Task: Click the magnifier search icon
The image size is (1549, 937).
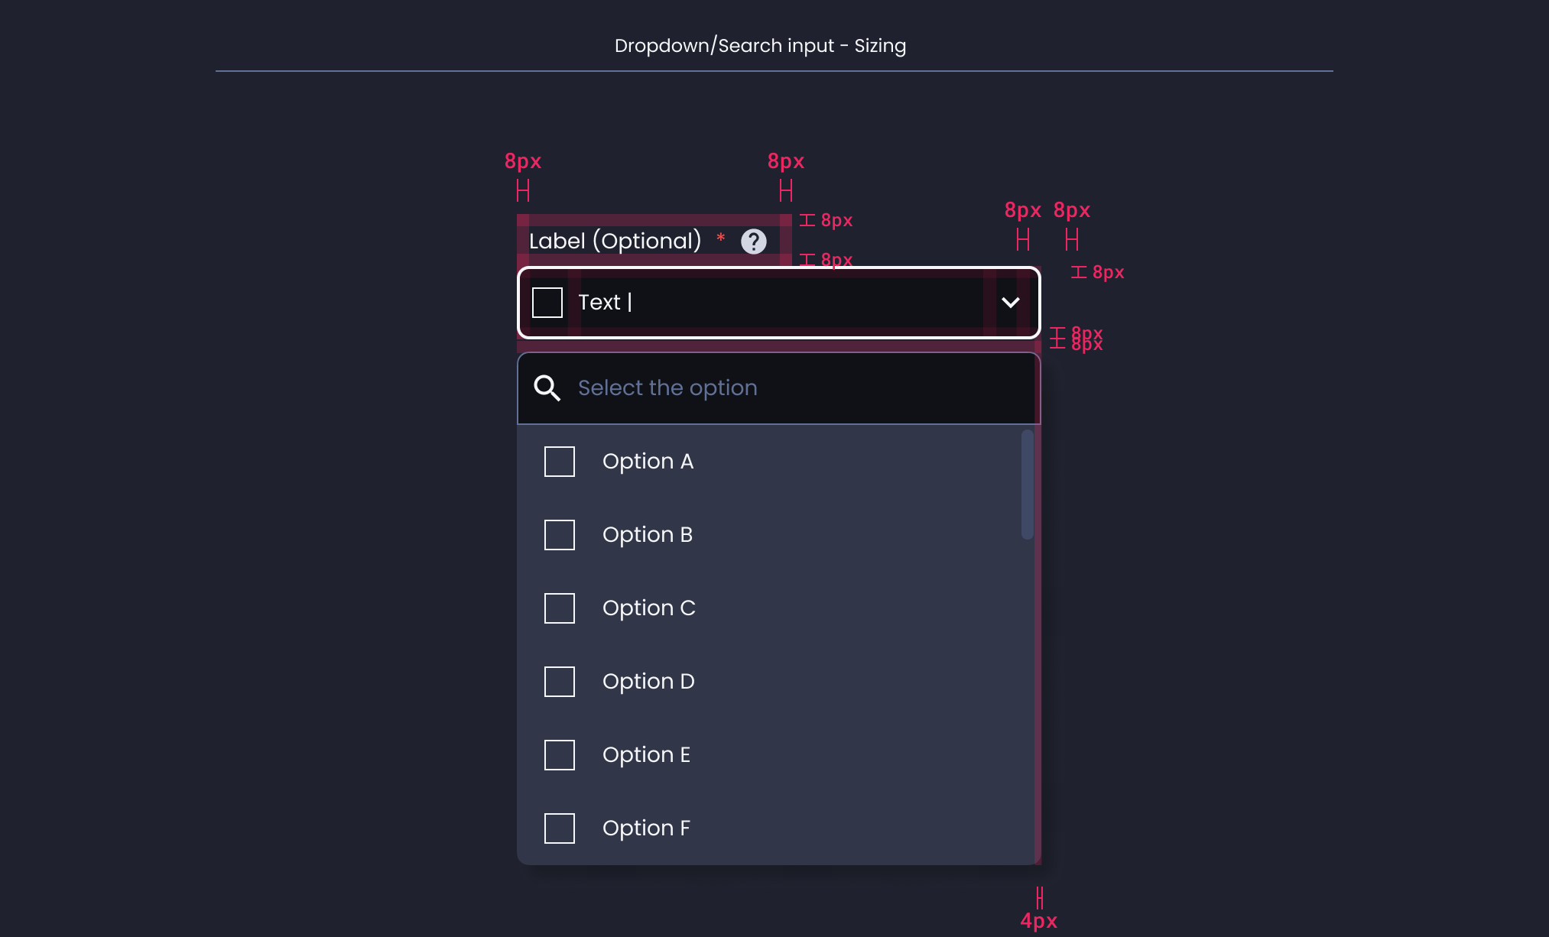Action: pyautogui.click(x=547, y=388)
